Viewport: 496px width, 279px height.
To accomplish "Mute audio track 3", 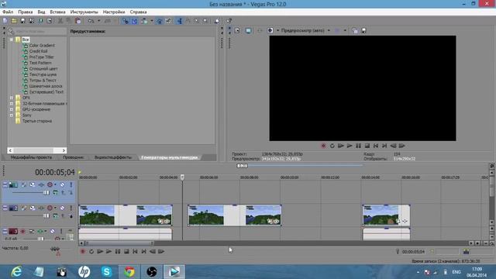I will (53, 231).
